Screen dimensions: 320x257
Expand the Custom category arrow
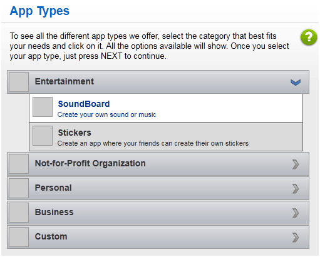[x=296, y=238]
